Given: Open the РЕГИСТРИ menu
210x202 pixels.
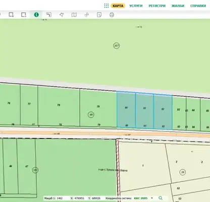Looking at the screenshot, I should click(157, 6).
